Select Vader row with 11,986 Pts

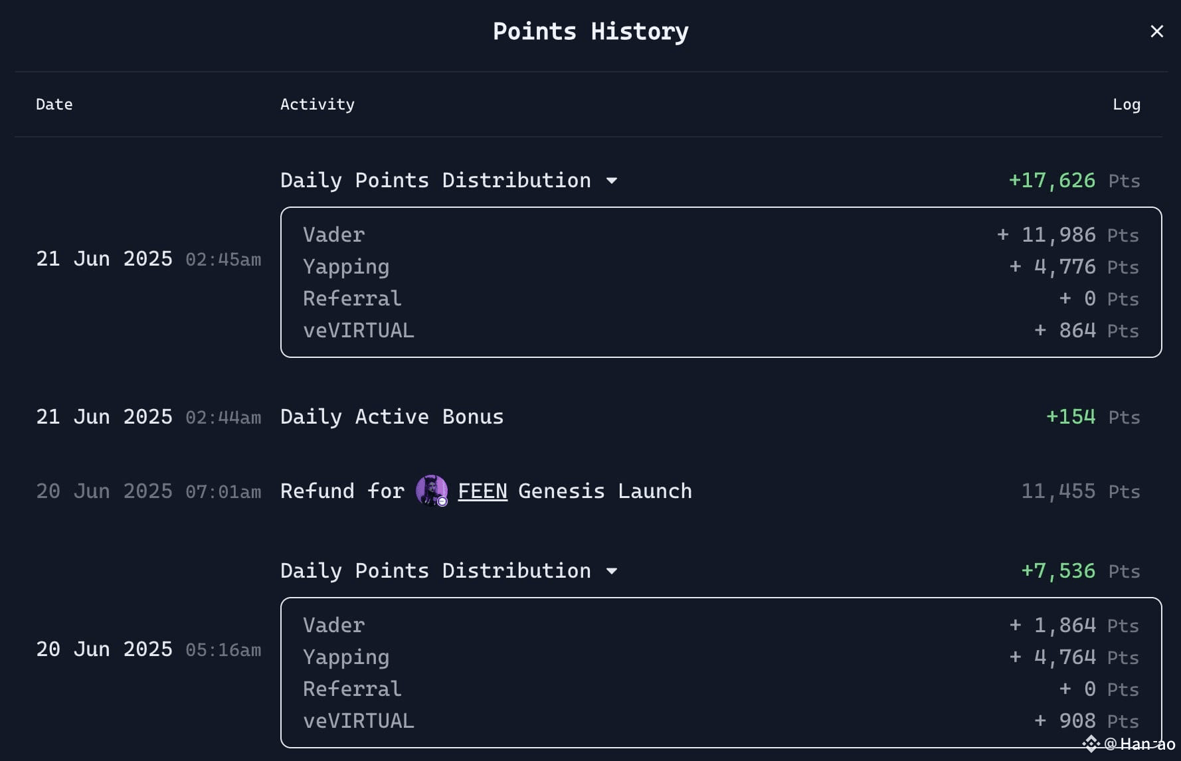pyautogui.click(x=721, y=235)
